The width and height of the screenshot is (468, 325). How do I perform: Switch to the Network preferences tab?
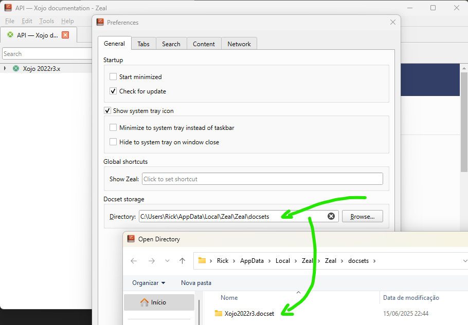pyautogui.click(x=239, y=44)
